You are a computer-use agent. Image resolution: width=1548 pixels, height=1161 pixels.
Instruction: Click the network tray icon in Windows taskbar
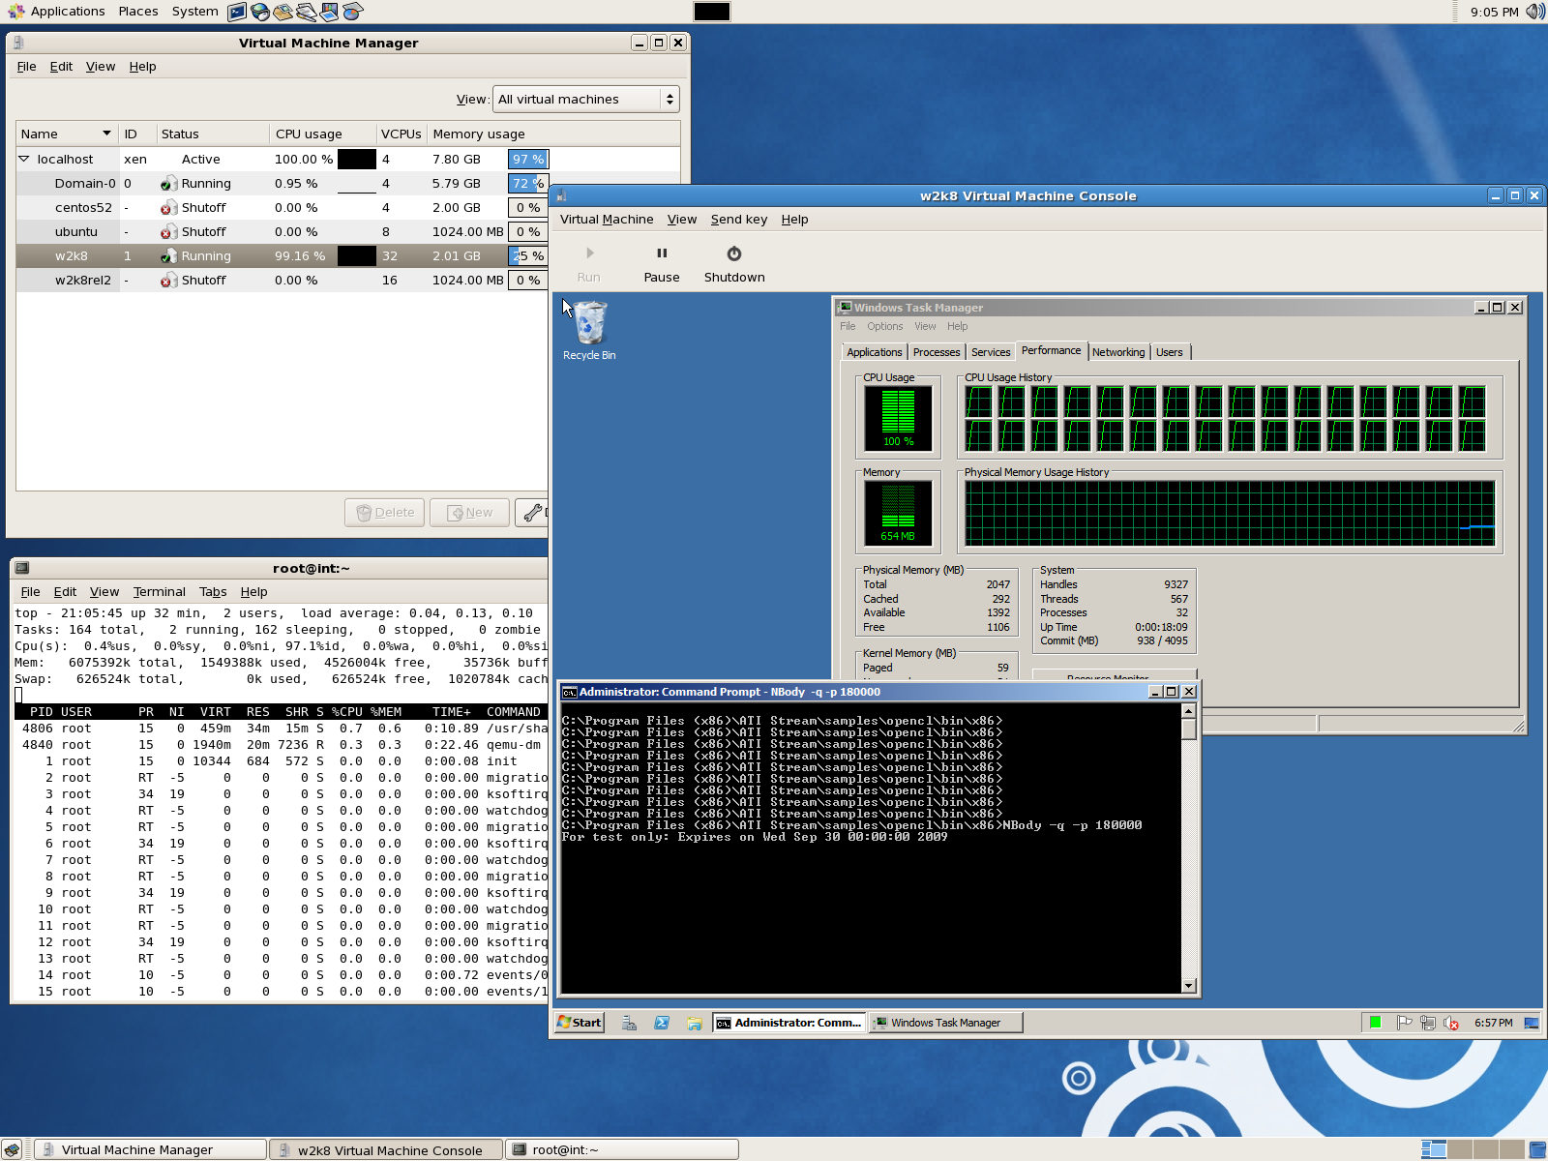click(1428, 1023)
